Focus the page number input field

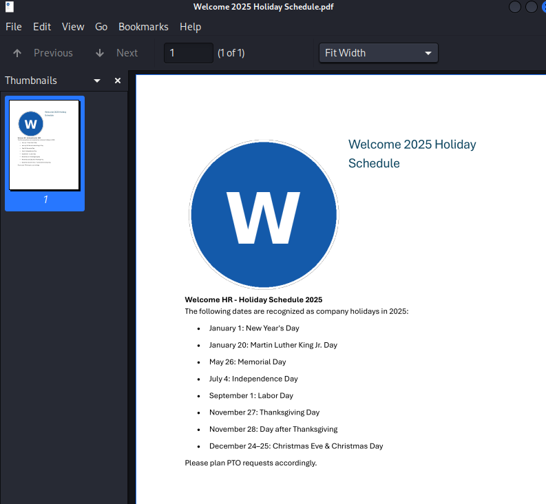188,53
